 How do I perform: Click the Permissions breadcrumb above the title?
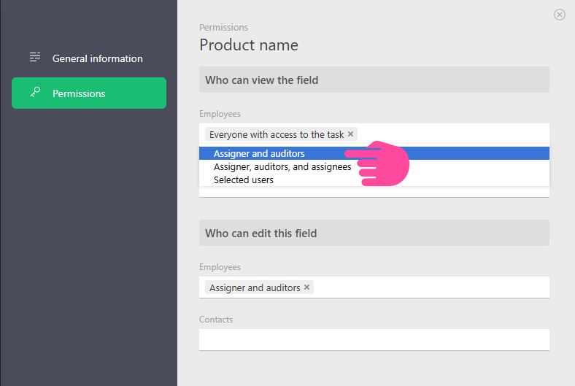[x=223, y=28]
